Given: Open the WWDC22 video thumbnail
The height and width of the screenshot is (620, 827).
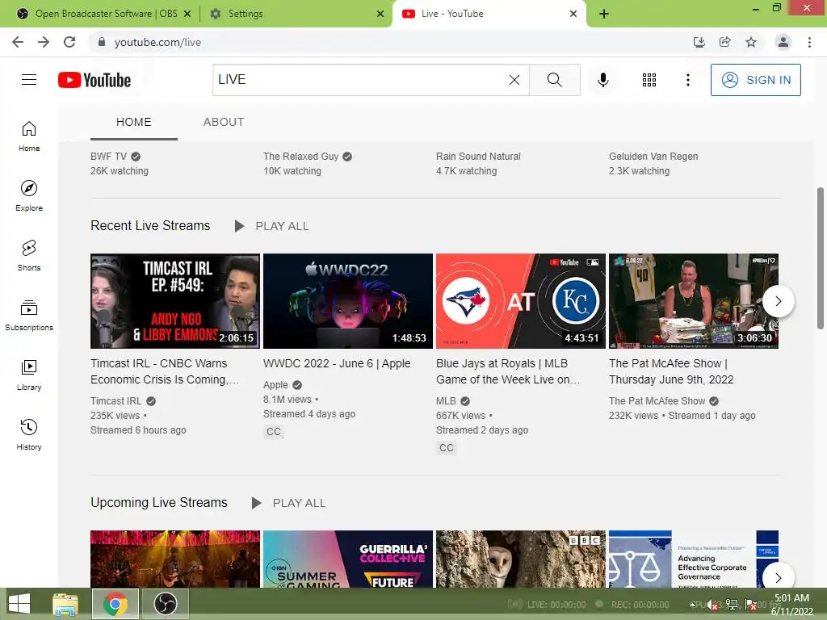Looking at the screenshot, I should [348, 301].
